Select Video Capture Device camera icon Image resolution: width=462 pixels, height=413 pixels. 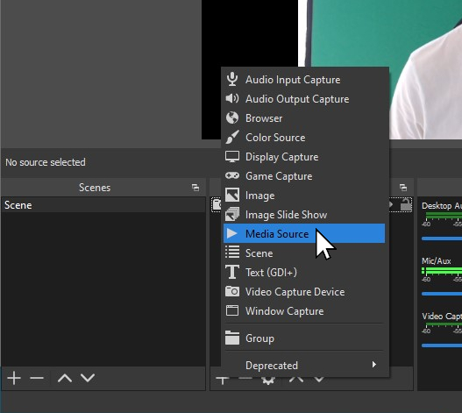coord(232,291)
